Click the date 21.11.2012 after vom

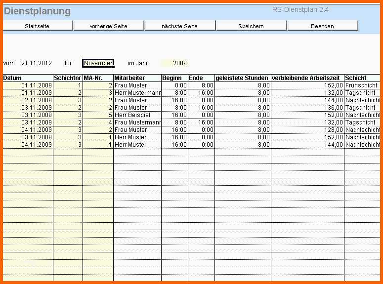[37, 63]
